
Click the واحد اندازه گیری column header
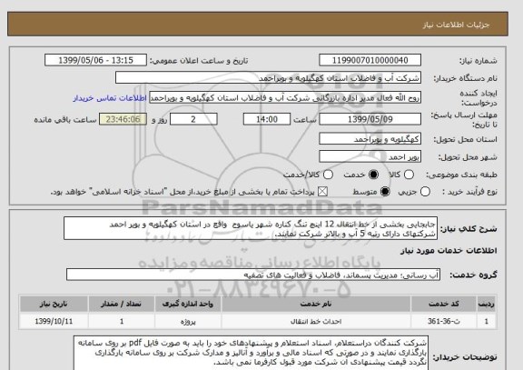[x=187, y=304]
